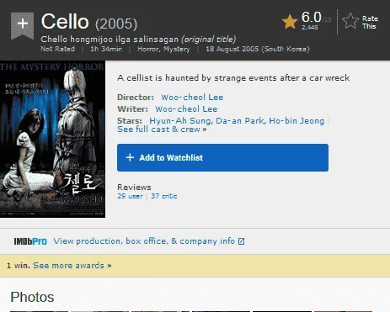Click the empty Rate This star
Screen dimensions: 390x312
pyautogui.click(x=350, y=21)
